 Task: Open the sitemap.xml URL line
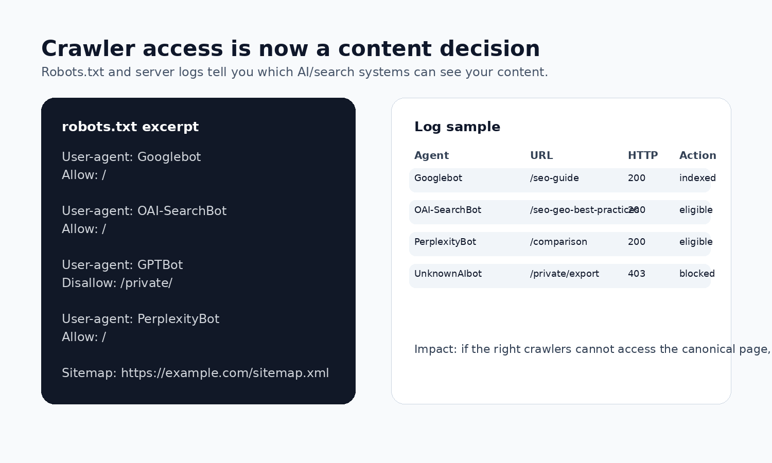tap(195, 373)
